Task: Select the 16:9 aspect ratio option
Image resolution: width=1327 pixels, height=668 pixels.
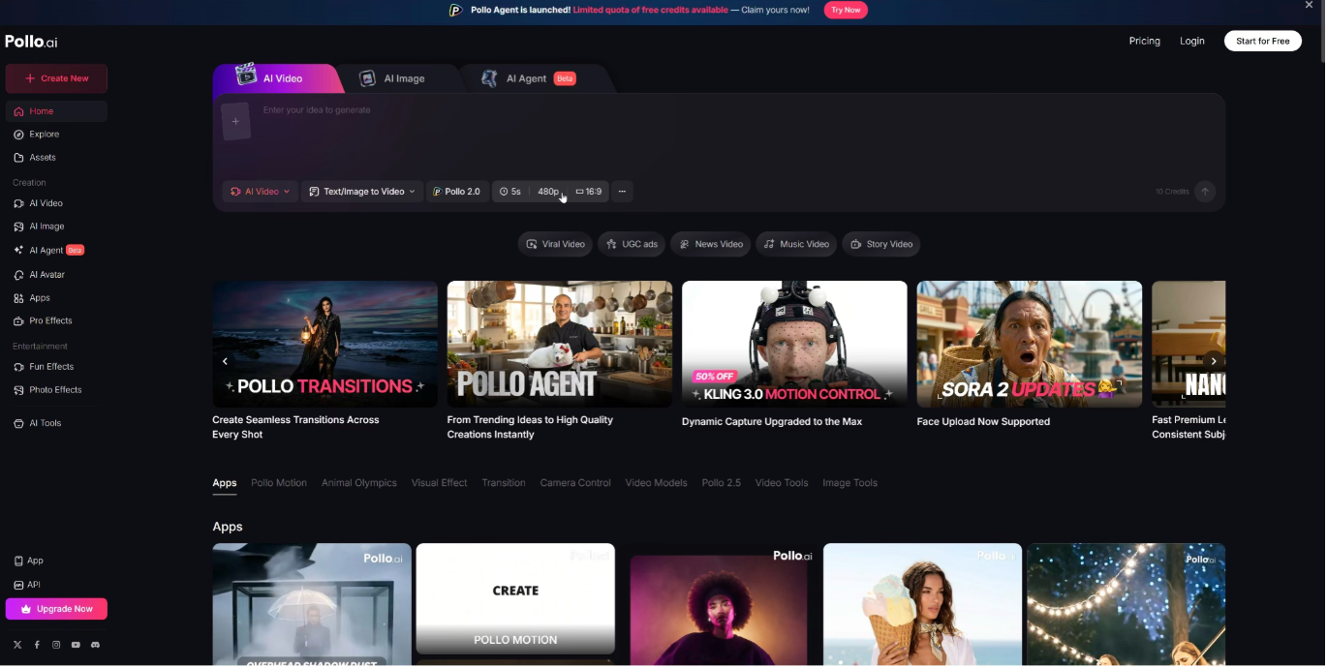Action: tap(589, 192)
